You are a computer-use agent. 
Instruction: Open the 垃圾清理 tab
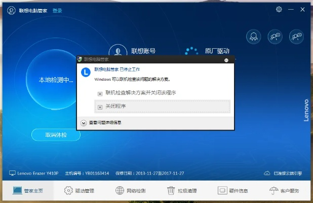[182, 191]
